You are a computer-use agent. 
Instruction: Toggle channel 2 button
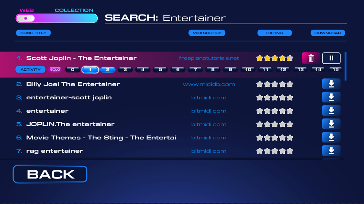[x=108, y=70]
